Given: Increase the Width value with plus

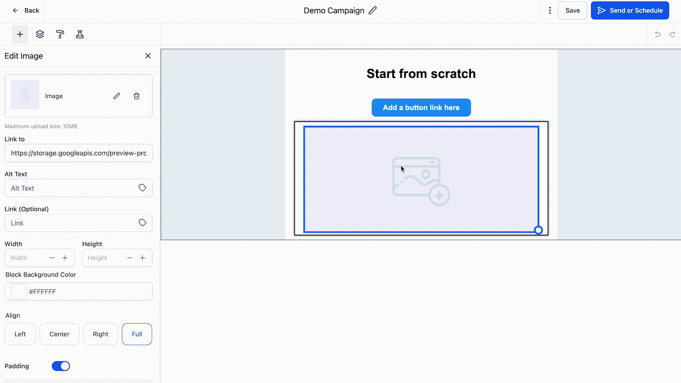Looking at the screenshot, I should coord(65,258).
